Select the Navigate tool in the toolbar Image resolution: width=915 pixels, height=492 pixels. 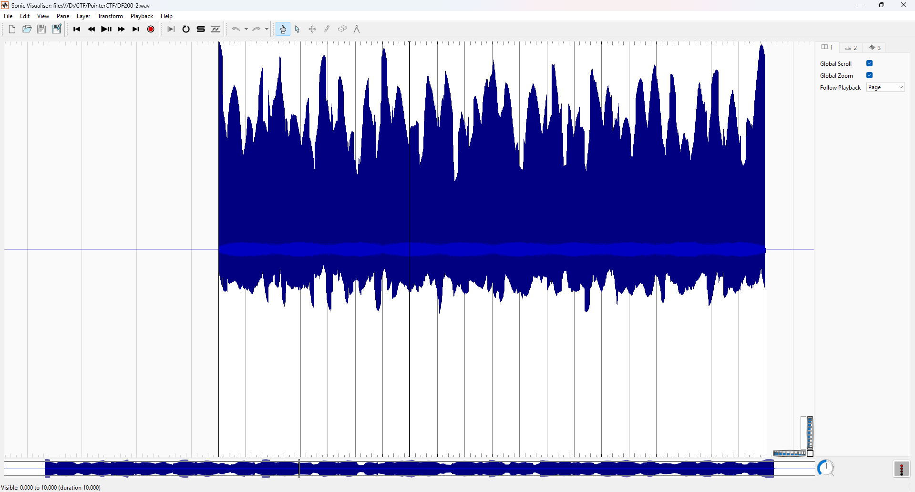283,29
